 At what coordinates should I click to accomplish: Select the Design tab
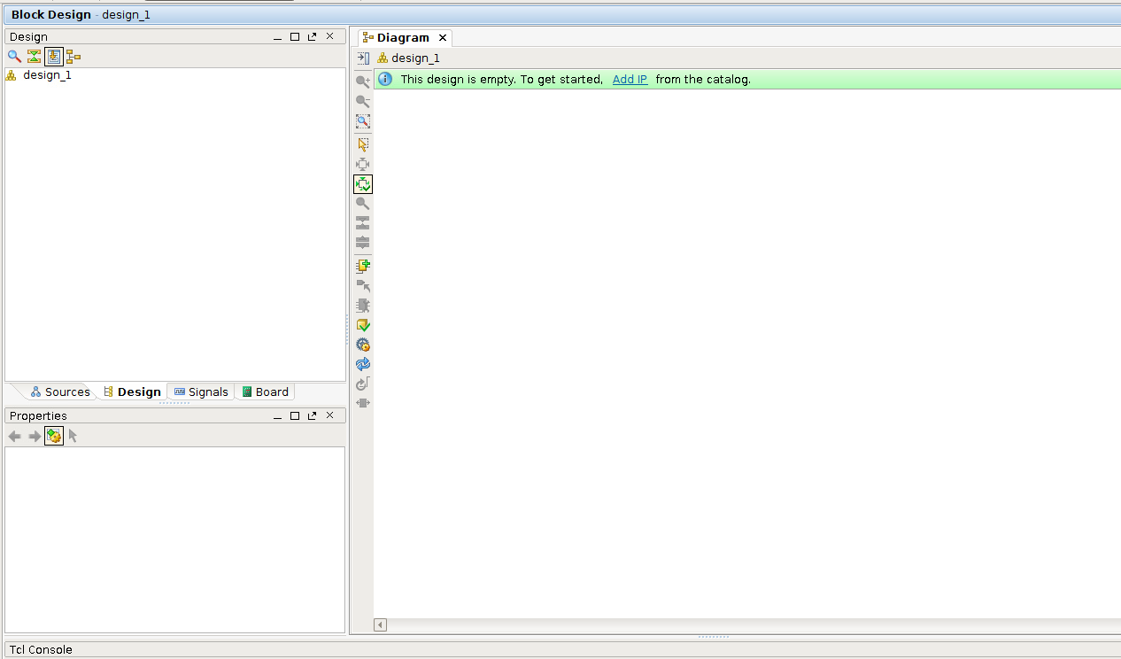[x=132, y=392]
